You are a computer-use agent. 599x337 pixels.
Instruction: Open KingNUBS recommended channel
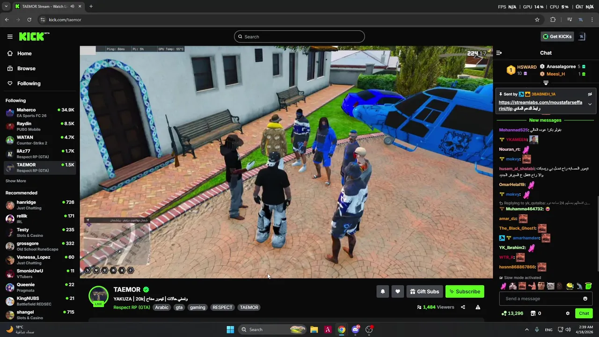(40, 301)
